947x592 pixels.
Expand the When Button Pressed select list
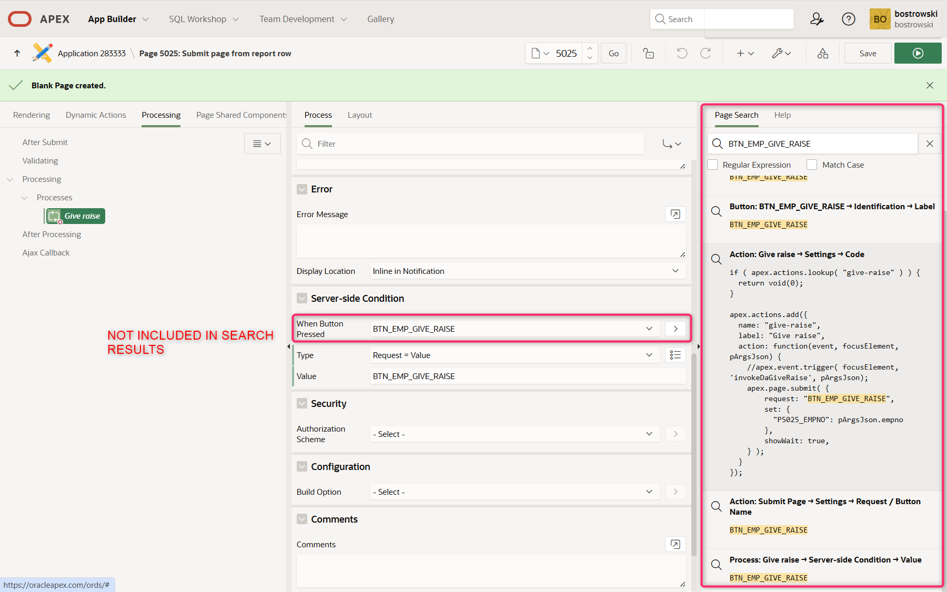click(x=514, y=329)
